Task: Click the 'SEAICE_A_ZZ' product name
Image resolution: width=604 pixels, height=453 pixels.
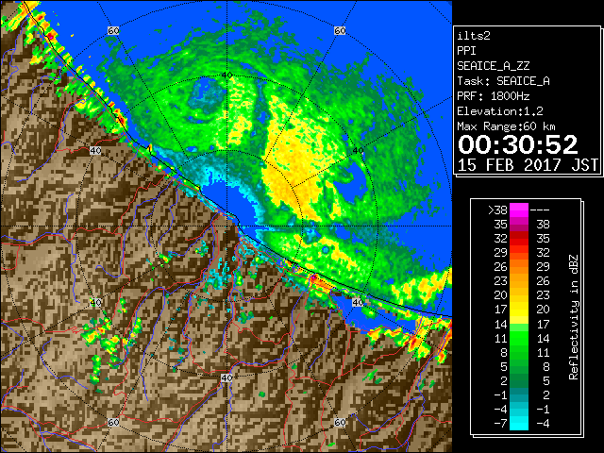Action: click(494, 66)
